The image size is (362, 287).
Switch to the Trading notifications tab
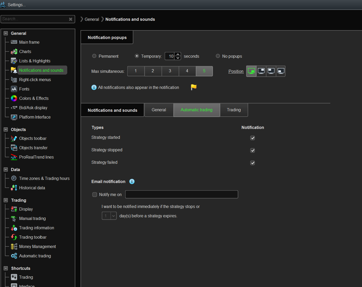[234, 110]
